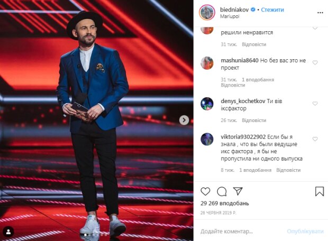328x241 pixels.
Task: Click Стежити to follow biedniakov
Action: pos(272,10)
